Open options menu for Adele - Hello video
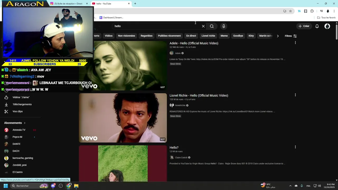This screenshot has height=190, width=338. [295, 43]
